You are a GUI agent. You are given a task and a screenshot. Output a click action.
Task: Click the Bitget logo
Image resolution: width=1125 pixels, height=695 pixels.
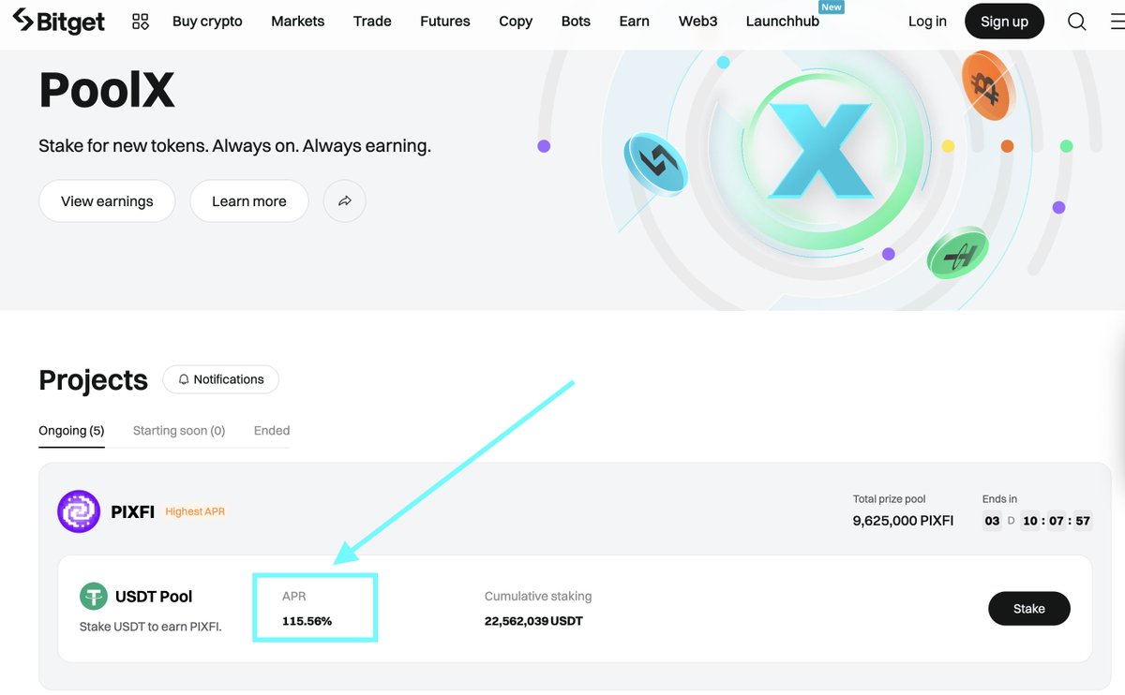58,21
